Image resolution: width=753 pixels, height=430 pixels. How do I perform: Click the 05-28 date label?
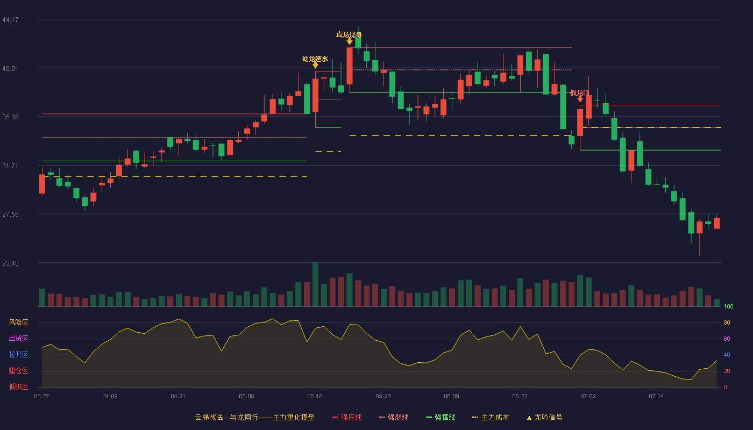click(383, 396)
